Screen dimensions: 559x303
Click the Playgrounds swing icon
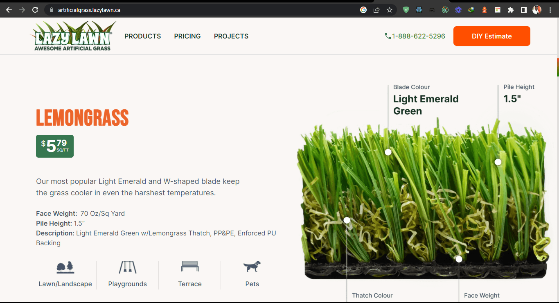pos(128,267)
